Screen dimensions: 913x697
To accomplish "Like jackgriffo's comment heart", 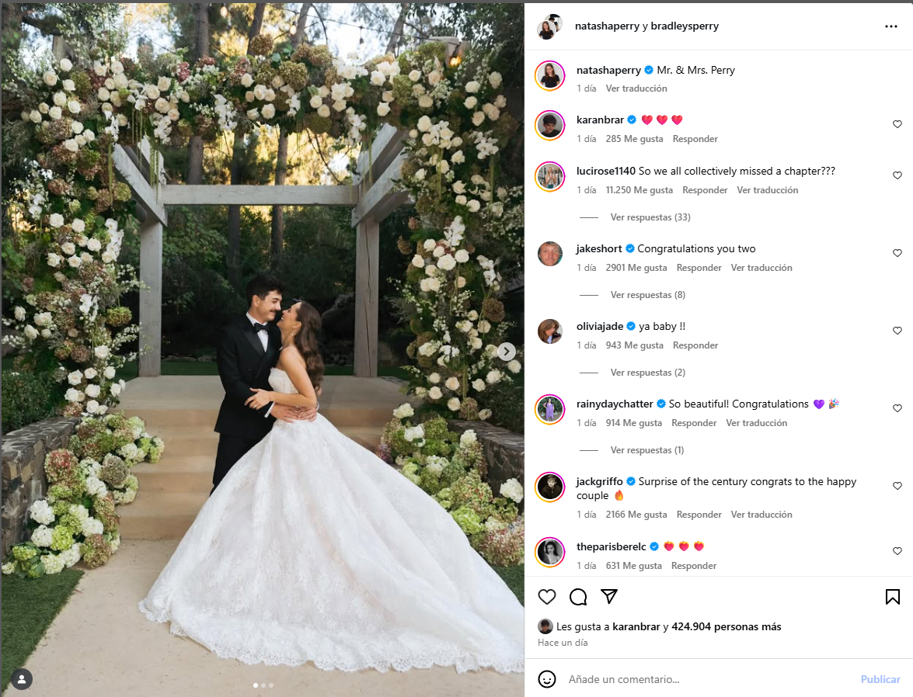I will (897, 486).
